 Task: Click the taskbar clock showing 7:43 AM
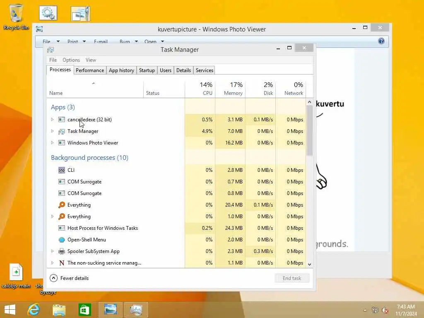[x=406, y=310]
